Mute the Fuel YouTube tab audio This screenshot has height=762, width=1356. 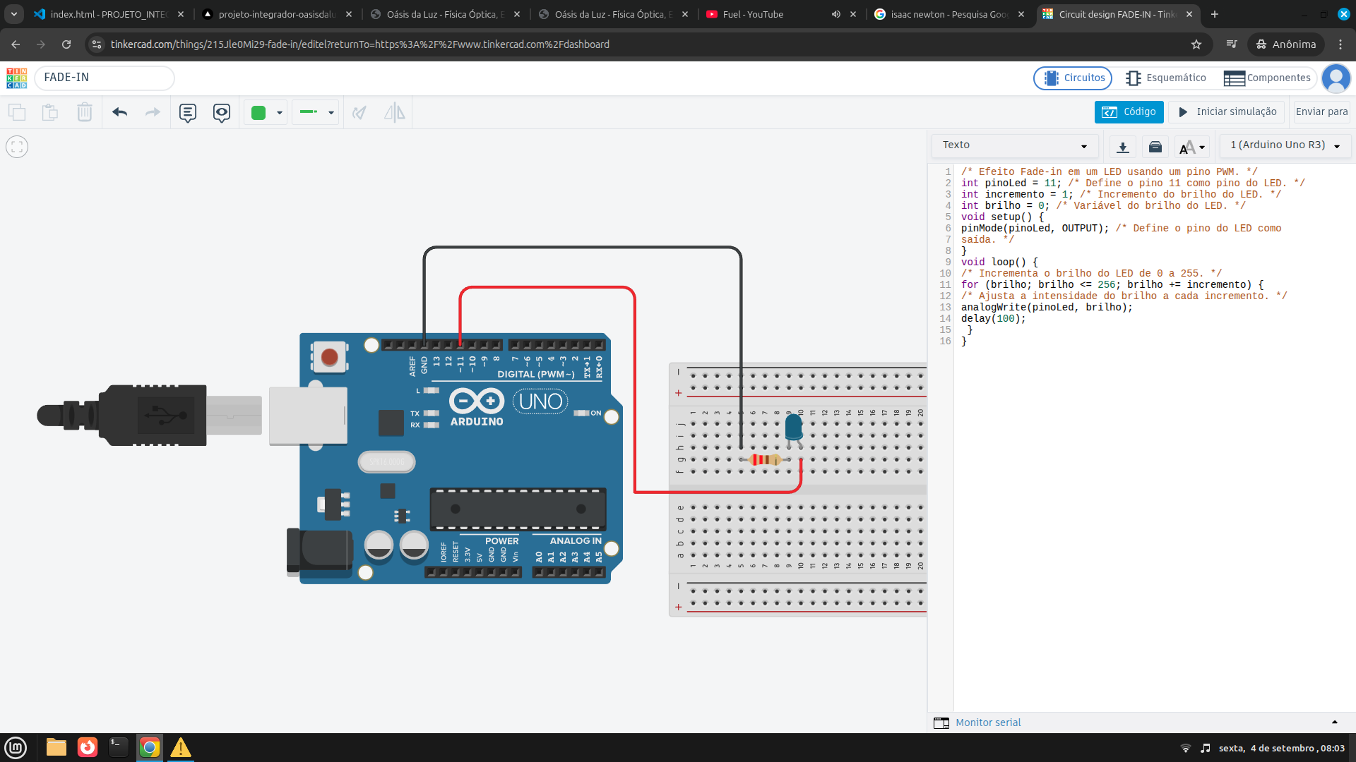(836, 14)
